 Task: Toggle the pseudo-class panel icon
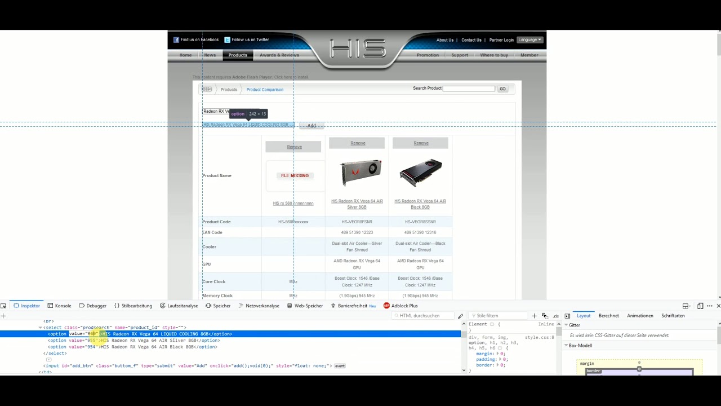tap(545, 316)
